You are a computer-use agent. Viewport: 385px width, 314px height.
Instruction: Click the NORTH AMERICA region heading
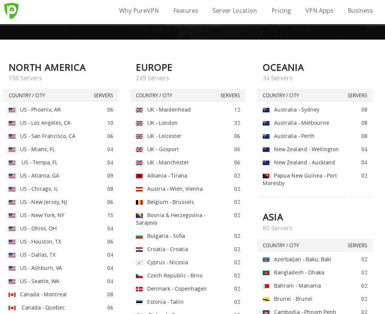point(48,67)
